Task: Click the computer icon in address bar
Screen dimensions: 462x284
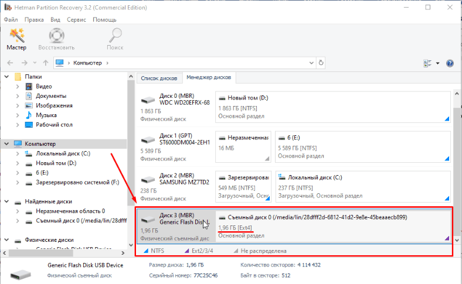Action: point(60,63)
